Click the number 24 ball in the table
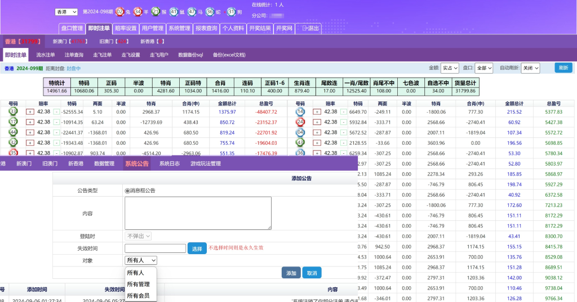 [x=300, y=122]
